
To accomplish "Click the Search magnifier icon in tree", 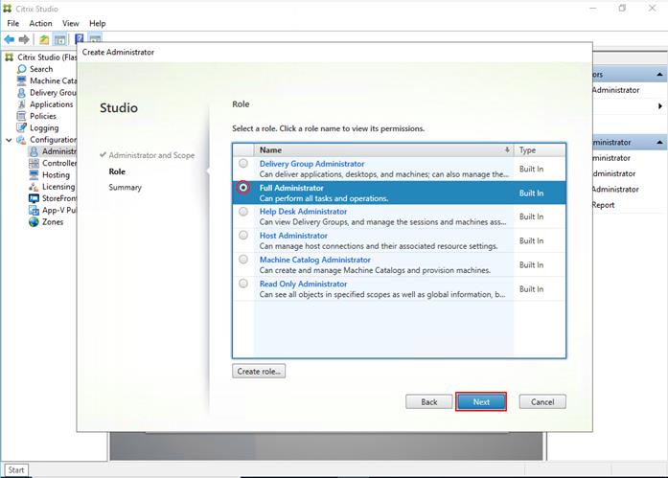I will pos(22,69).
